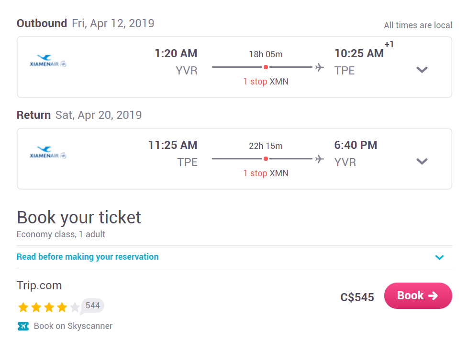Click the airplane icon on return route line
This screenshot has height=337, width=467.
point(320,158)
